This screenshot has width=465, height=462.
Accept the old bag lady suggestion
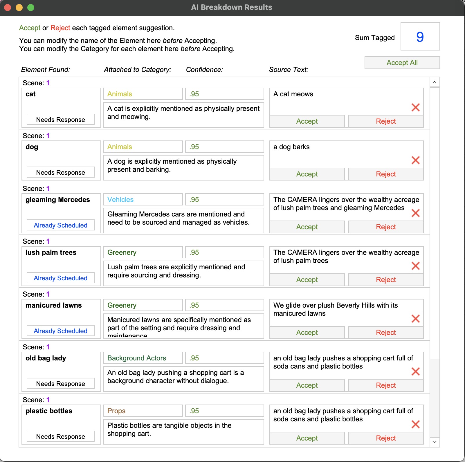click(x=307, y=385)
